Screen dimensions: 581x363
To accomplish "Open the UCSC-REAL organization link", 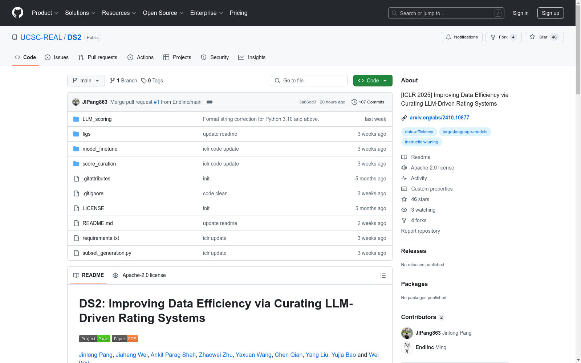I will click(41, 37).
